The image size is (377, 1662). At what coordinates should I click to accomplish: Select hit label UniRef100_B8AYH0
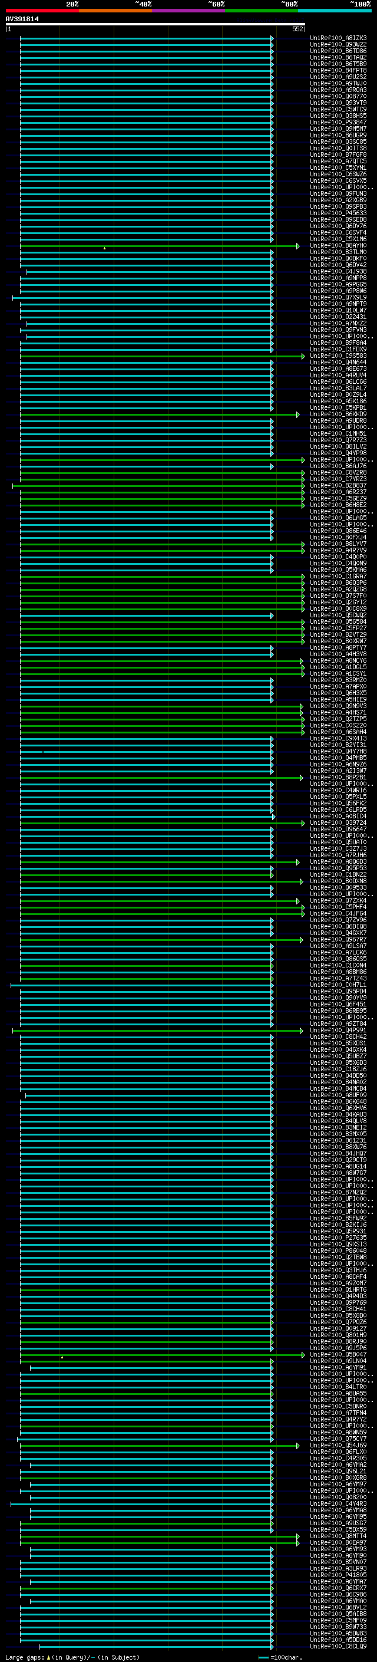pyautogui.click(x=338, y=245)
